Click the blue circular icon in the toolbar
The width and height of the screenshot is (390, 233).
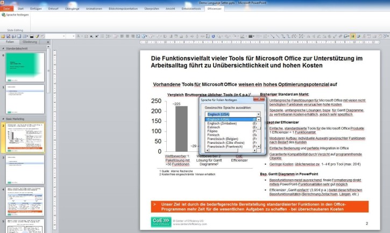pyautogui.click(x=214, y=36)
